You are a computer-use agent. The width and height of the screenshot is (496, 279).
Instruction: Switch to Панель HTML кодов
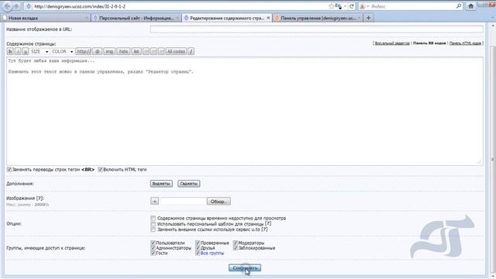click(465, 43)
